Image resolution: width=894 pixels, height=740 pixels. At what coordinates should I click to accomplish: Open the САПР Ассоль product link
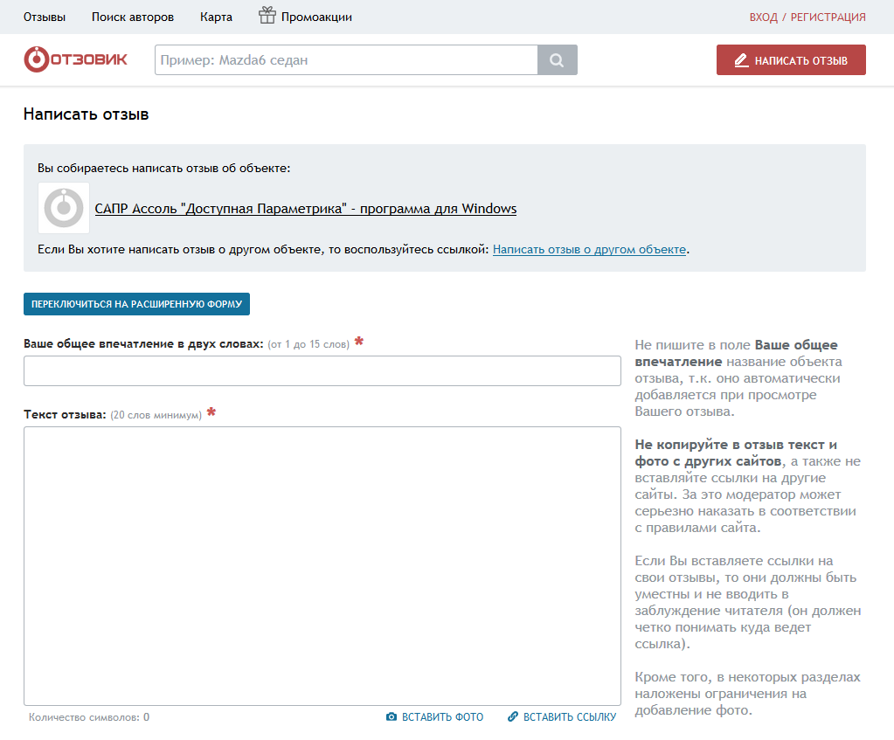(x=306, y=209)
